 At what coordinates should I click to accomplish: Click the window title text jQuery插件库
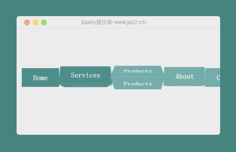(x=96, y=22)
